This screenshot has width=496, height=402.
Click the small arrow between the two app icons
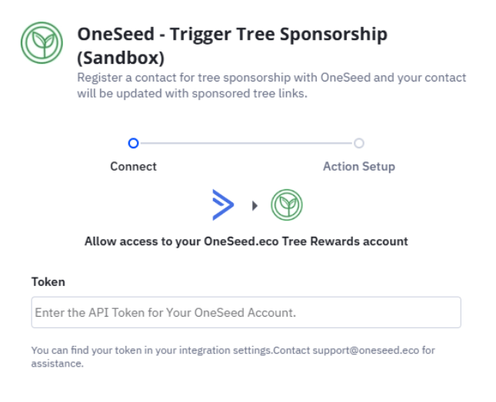[x=255, y=206]
